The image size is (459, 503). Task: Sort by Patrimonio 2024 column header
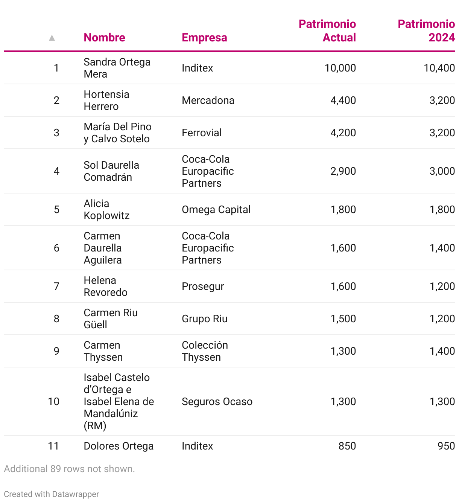426,31
